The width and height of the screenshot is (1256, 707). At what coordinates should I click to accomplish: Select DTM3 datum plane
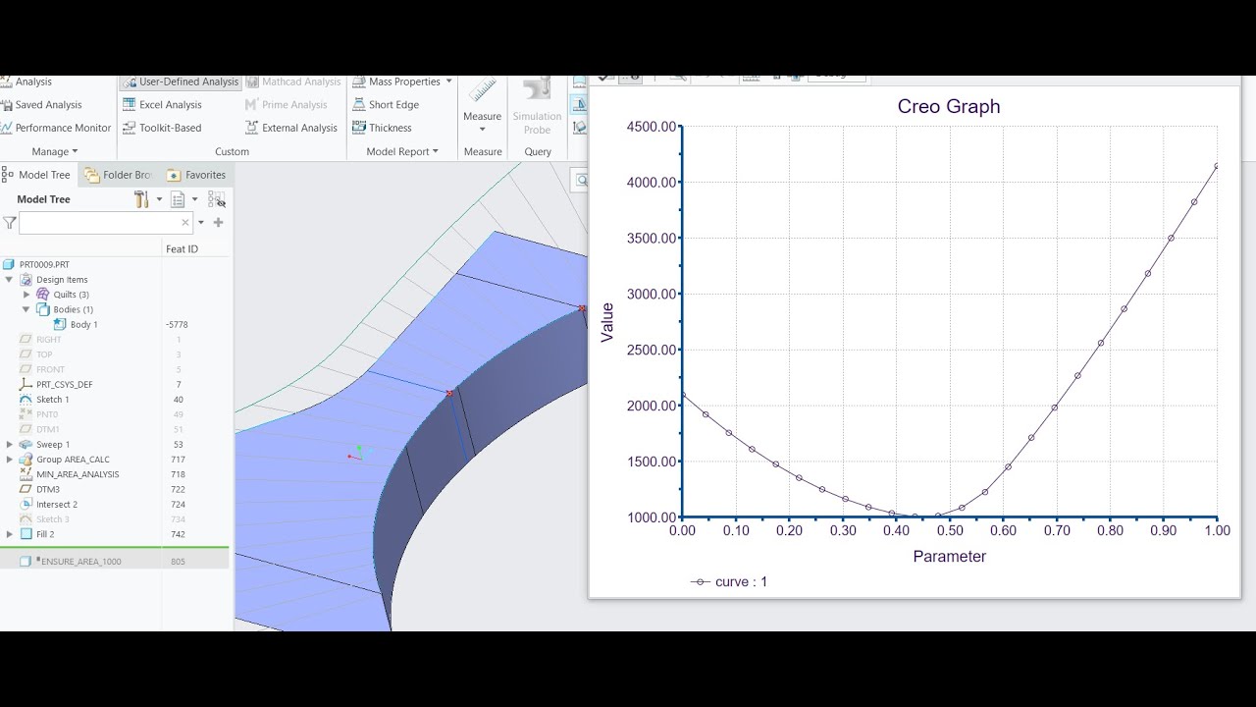point(39,489)
